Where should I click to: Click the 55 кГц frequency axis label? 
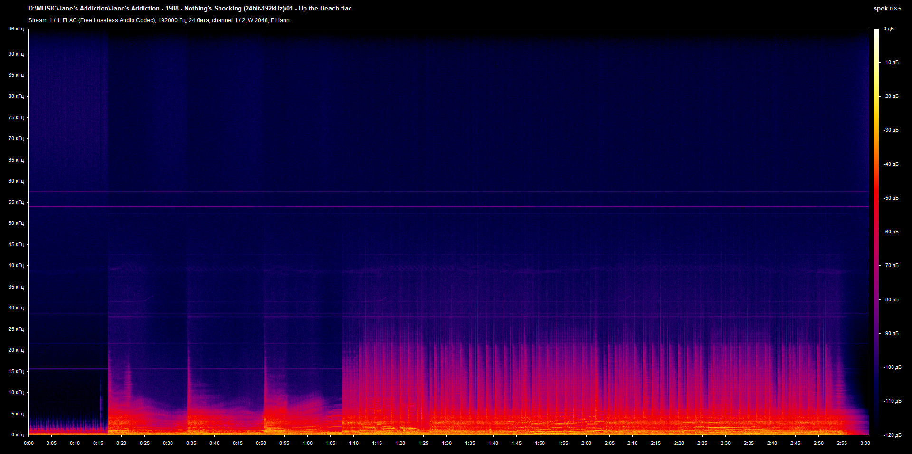[16, 202]
